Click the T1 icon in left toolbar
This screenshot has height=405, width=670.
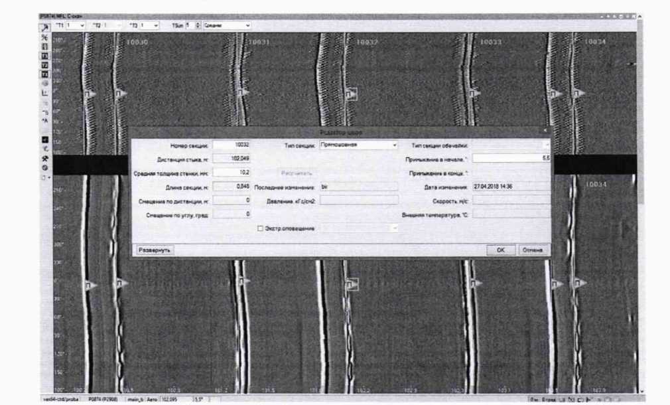45,56
